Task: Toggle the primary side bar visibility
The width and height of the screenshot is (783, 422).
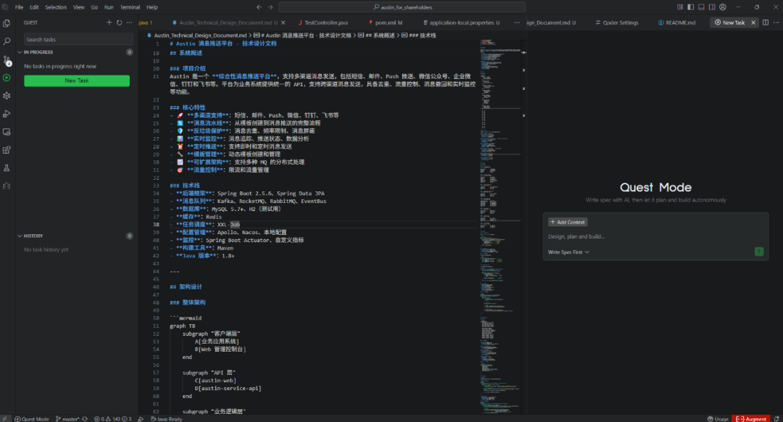Action: tap(690, 7)
